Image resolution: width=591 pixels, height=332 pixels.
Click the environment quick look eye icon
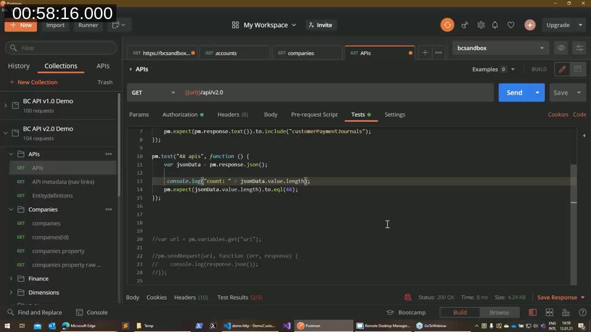tap(561, 48)
